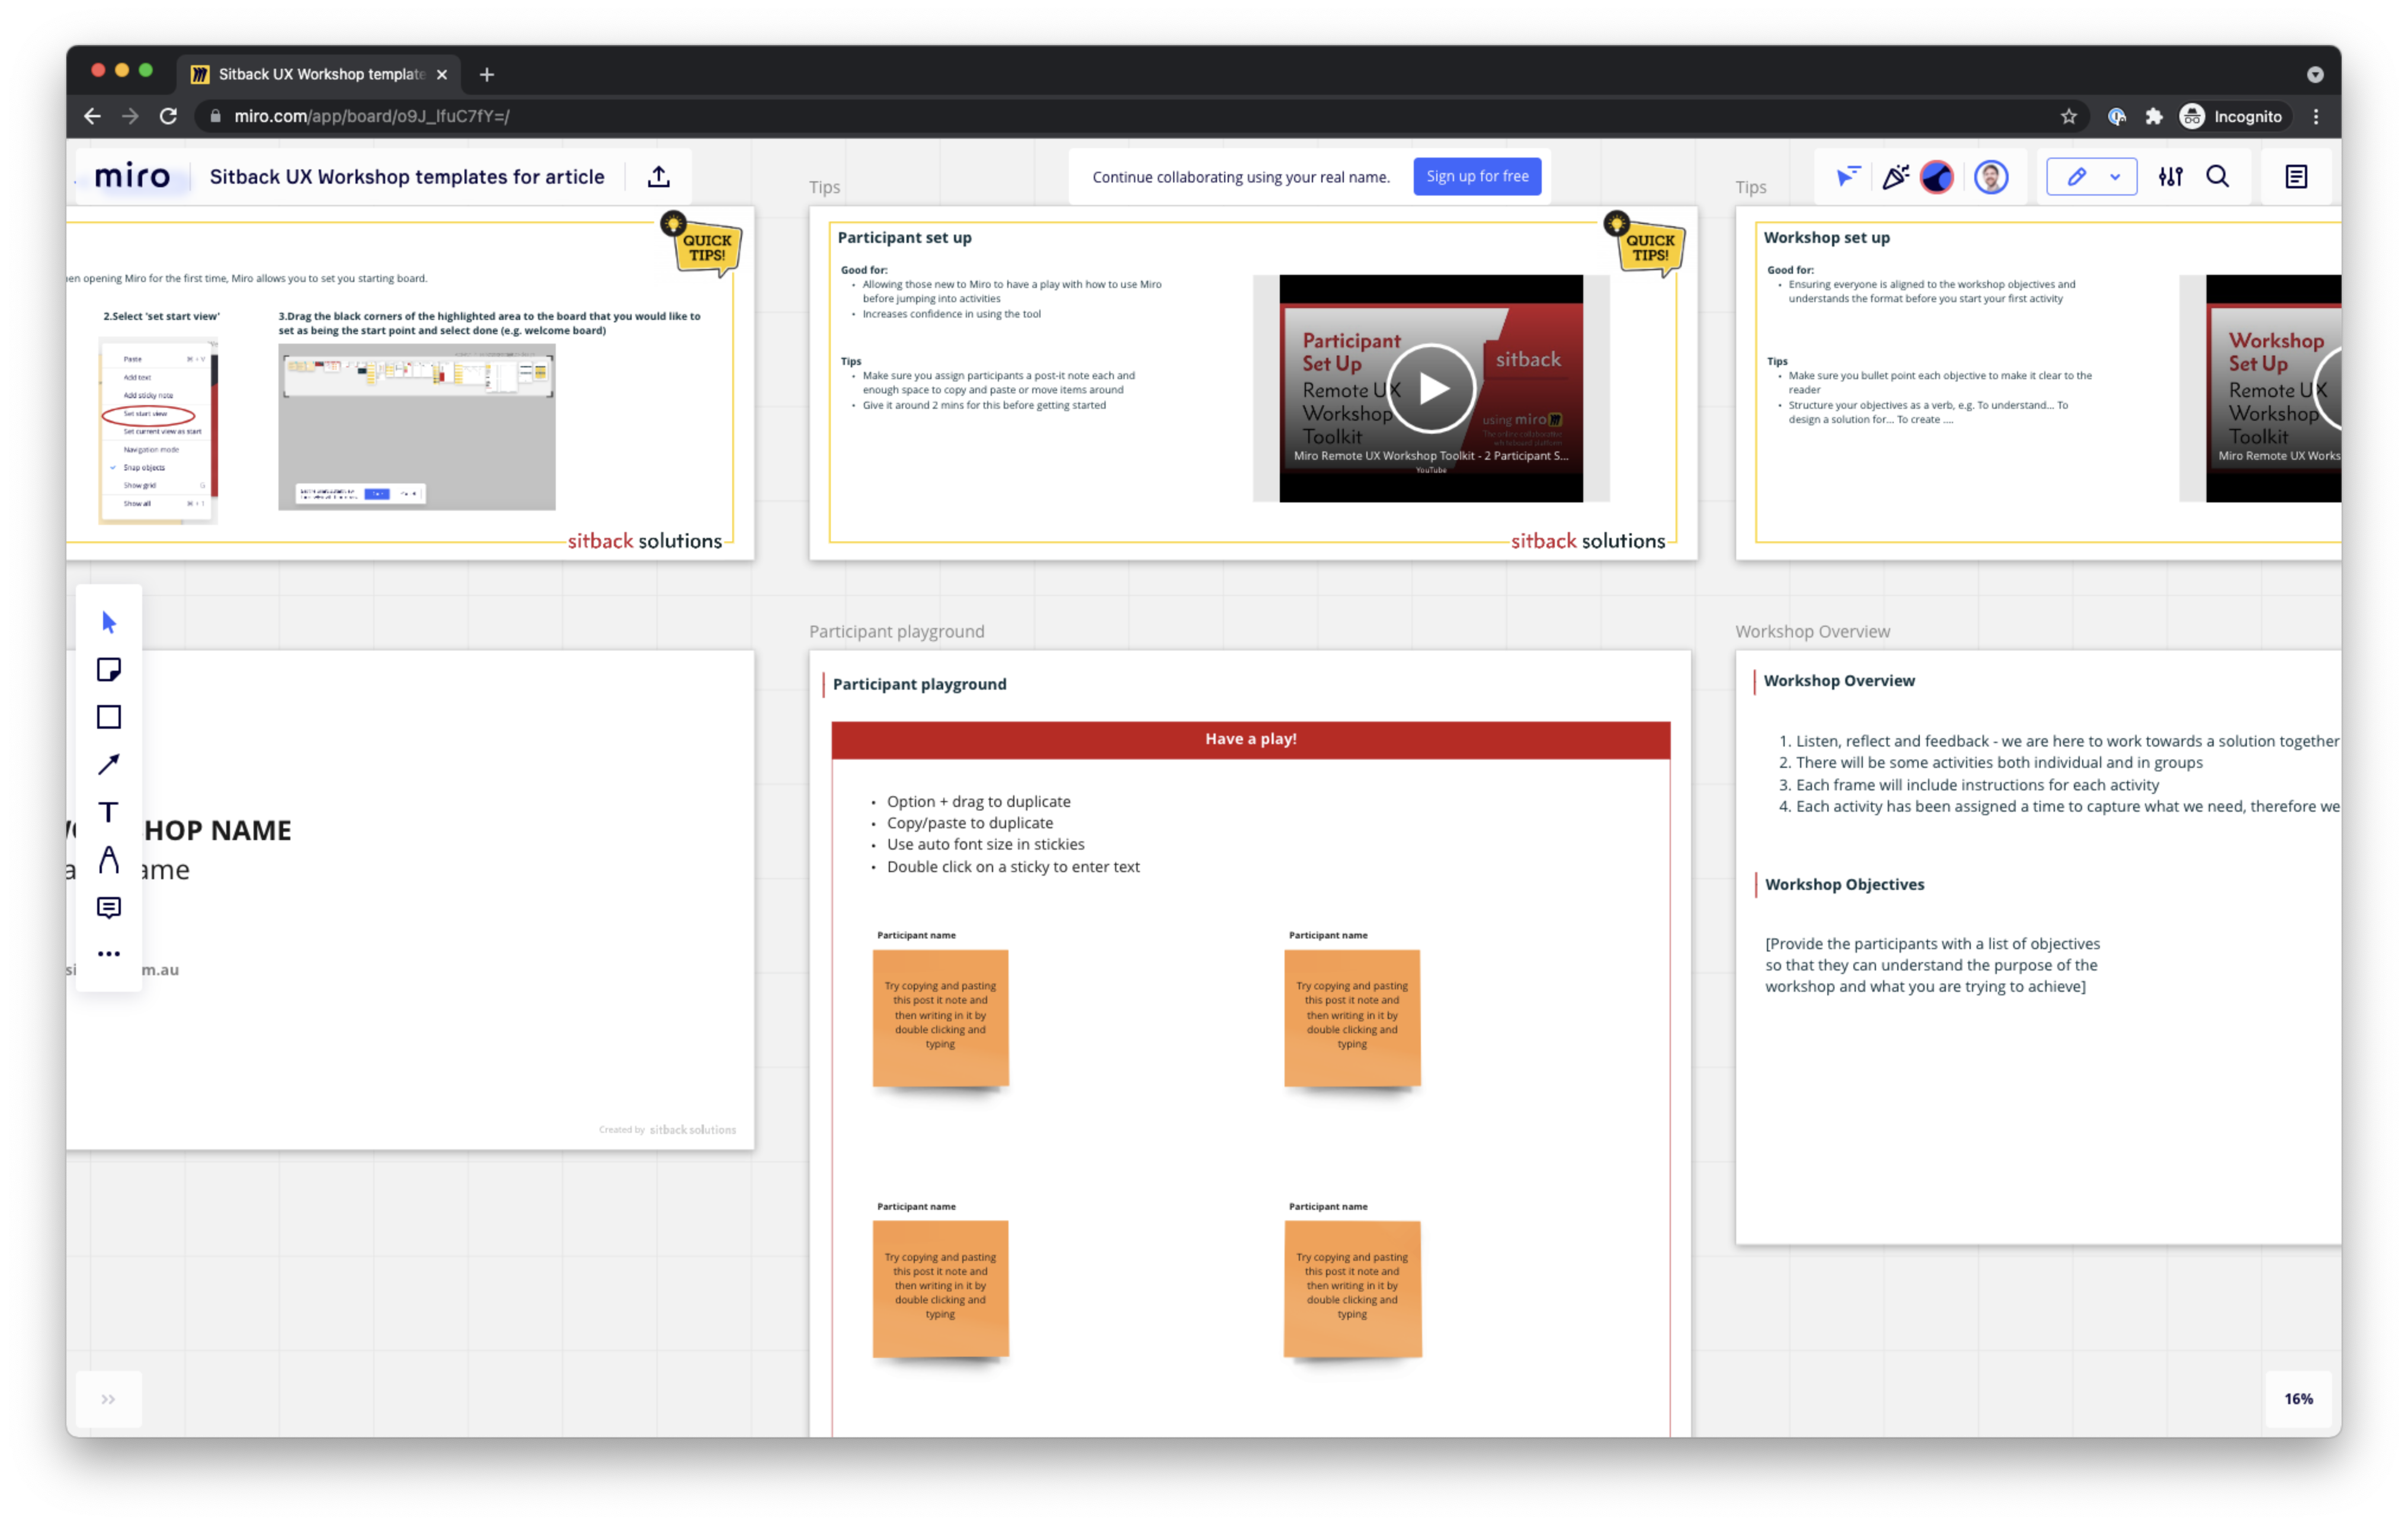Click the address bar URL

[372, 116]
